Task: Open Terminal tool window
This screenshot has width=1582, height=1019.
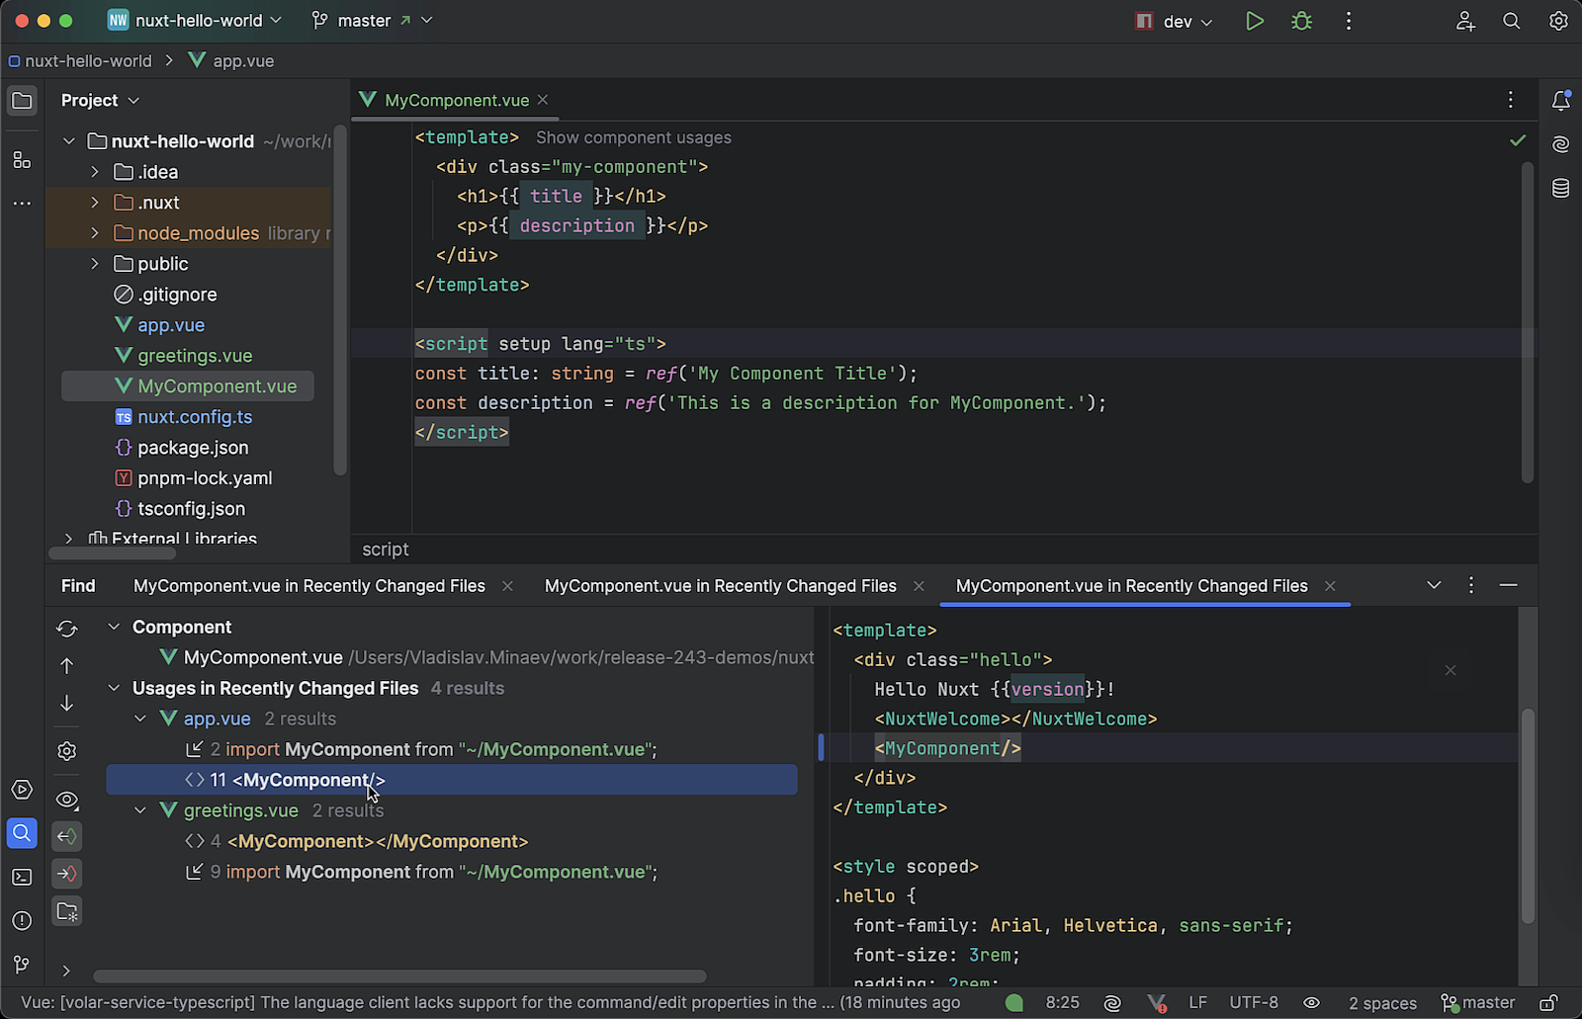Action: point(22,877)
